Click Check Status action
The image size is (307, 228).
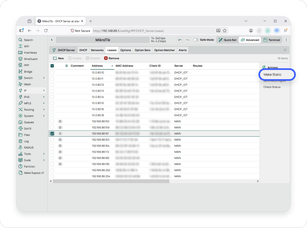pyautogui.click(x=272, y=87)
